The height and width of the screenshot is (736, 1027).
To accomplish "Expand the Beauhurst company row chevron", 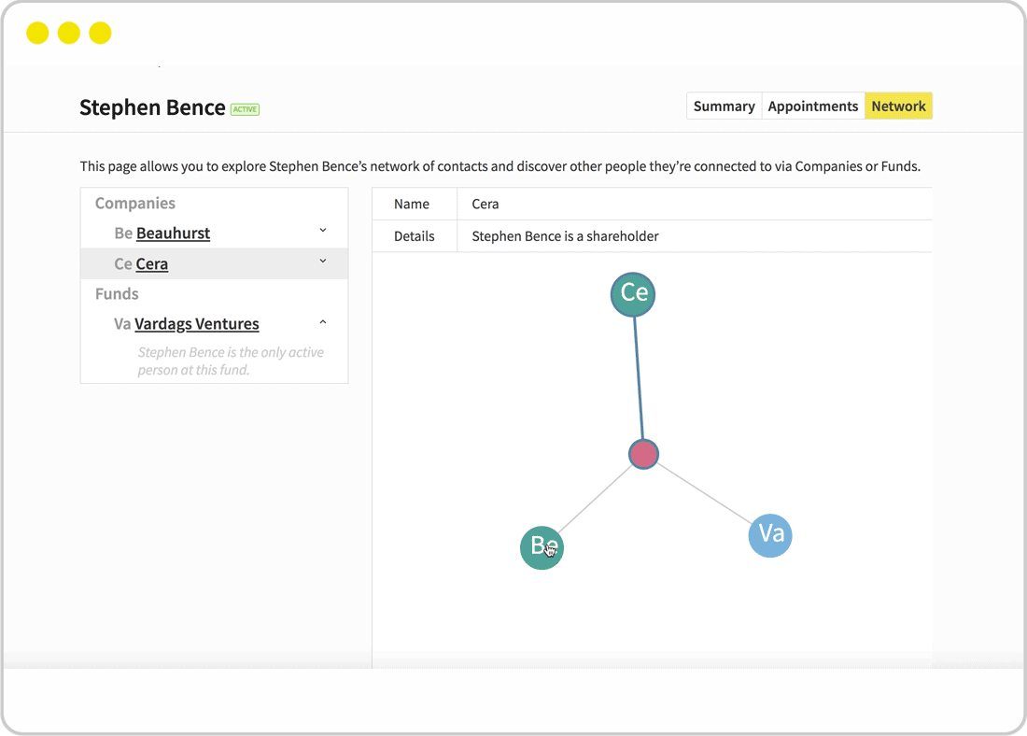I will click(323, 230).
